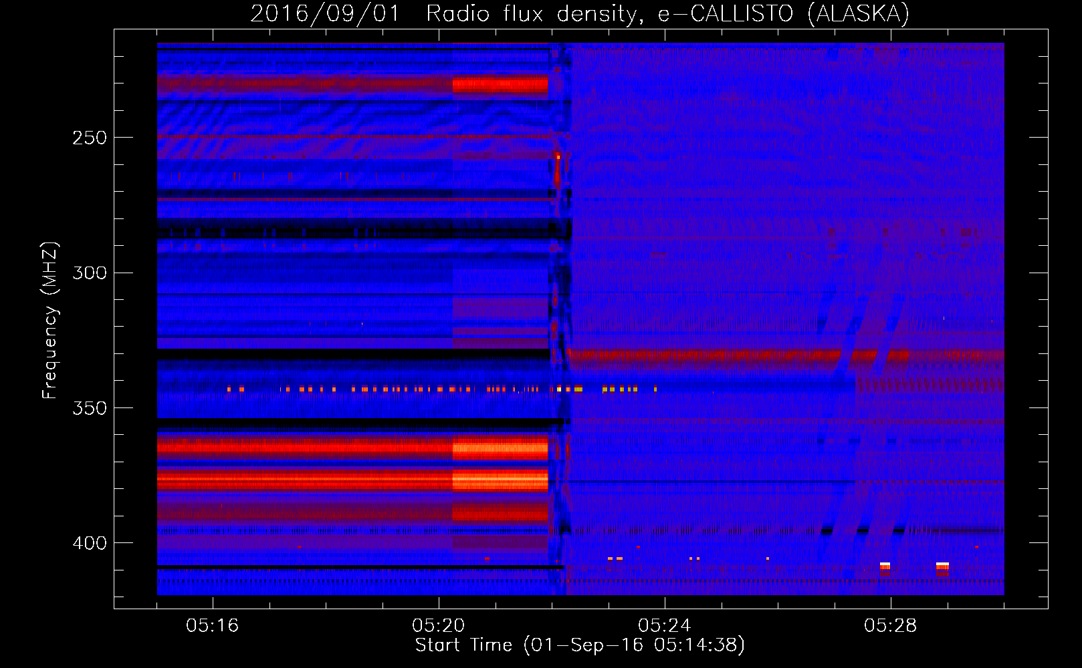1082x668 pixels.
Task: Click the 350 frequency tick label
Action: [x=90, y=408]
